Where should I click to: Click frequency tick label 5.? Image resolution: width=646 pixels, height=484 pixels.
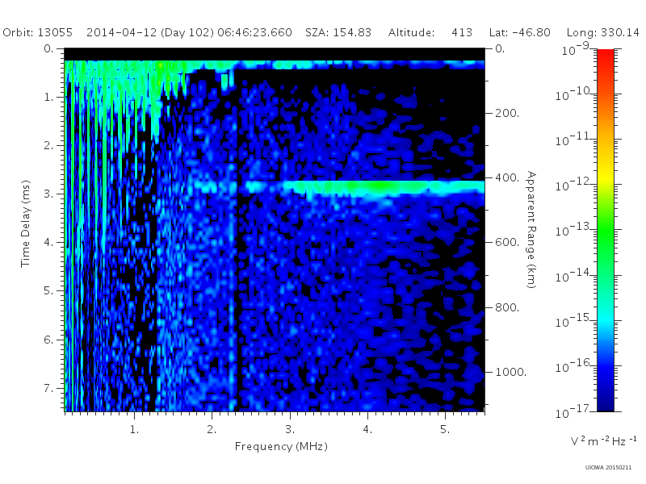(445, 429)
